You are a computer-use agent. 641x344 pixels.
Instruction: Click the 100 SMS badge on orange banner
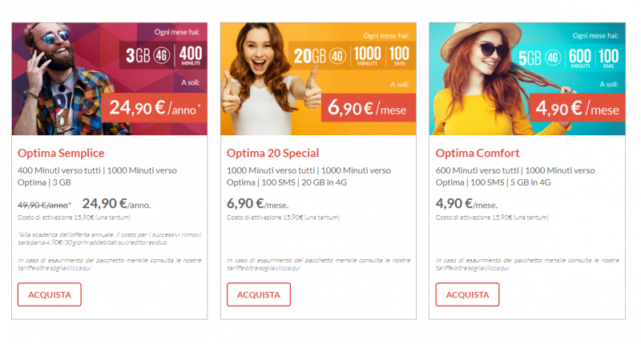(398, 57)
